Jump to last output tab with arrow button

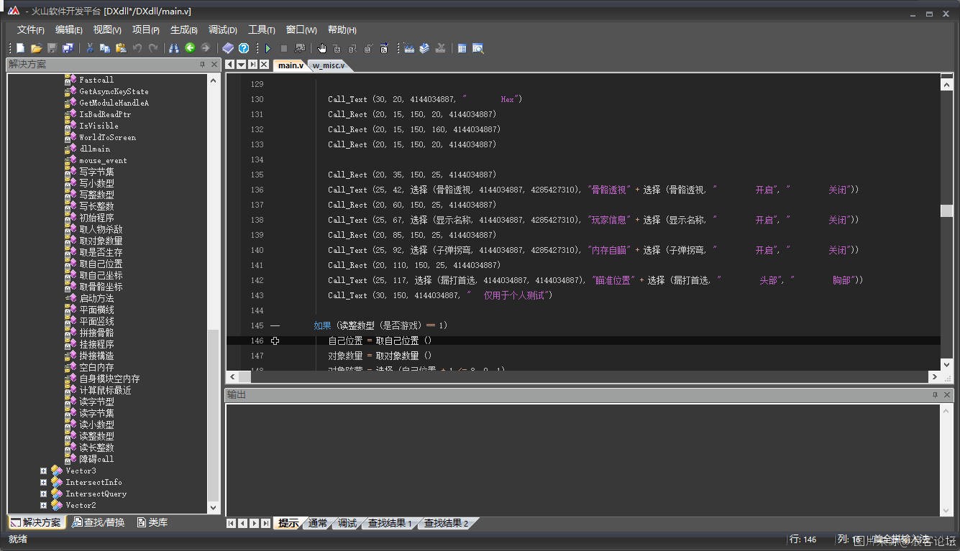click(265, 523)
